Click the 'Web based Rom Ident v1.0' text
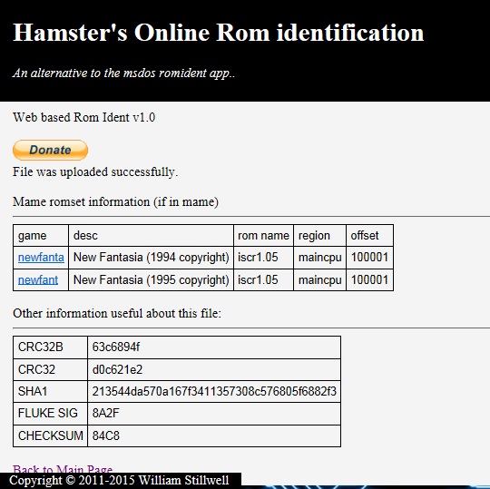 click(83, 117)
